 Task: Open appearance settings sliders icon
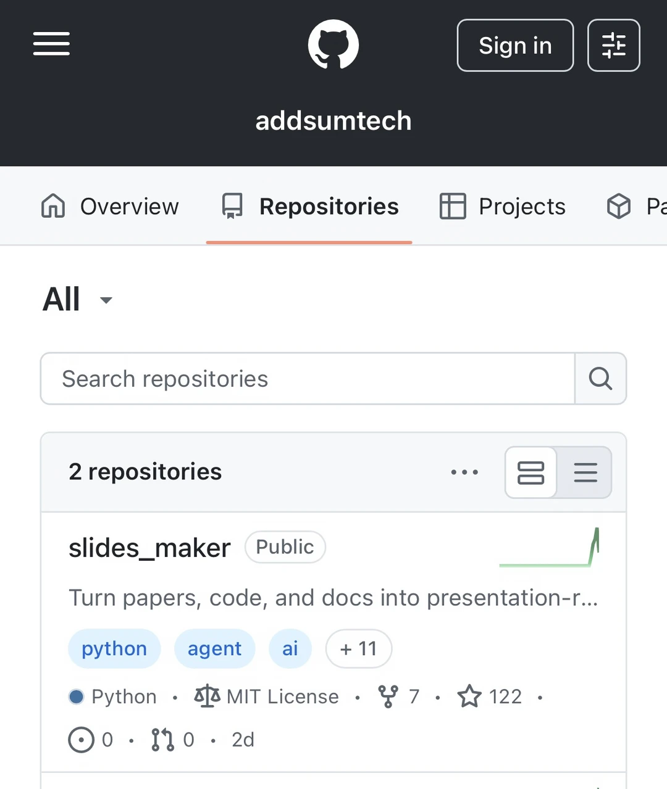pyautogui.click(x=613, y=46)
